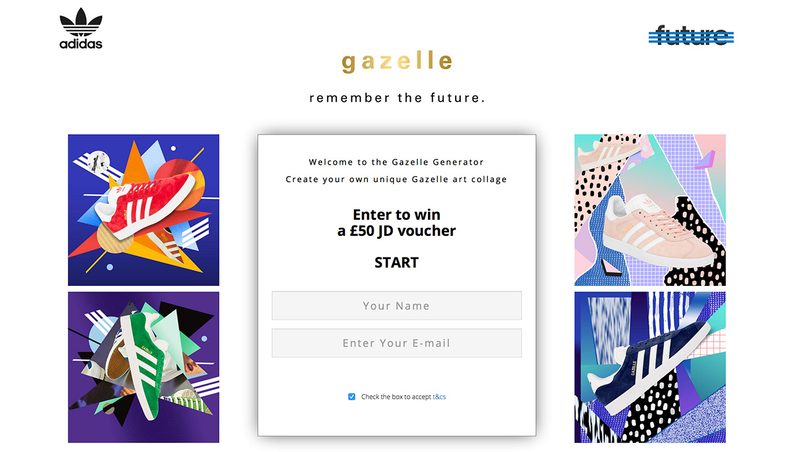Screen dimensions: 804x452
Task: Open the red Gazelle collage thumbnail
Action: 143,210
